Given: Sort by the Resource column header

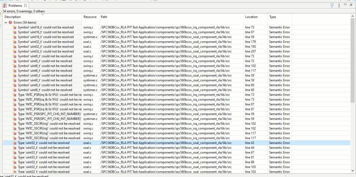Looking at the screenshot, I should 90,17.
